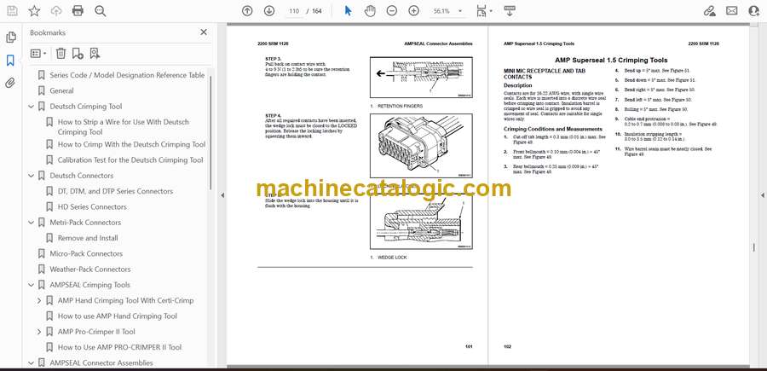This screenshot has width=767, height=371.
Task: Open How to Crimp With the Deutsch Crimping Tool
Action: tap(131, 144)
